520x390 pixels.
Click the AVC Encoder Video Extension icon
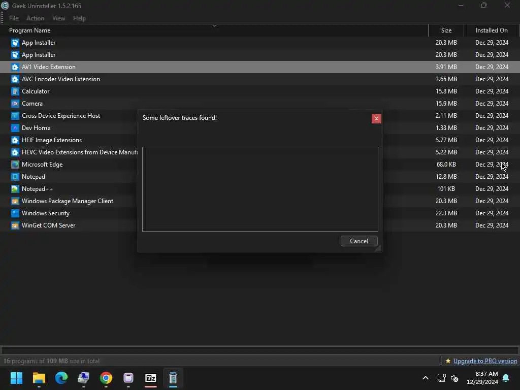[15, 79]
